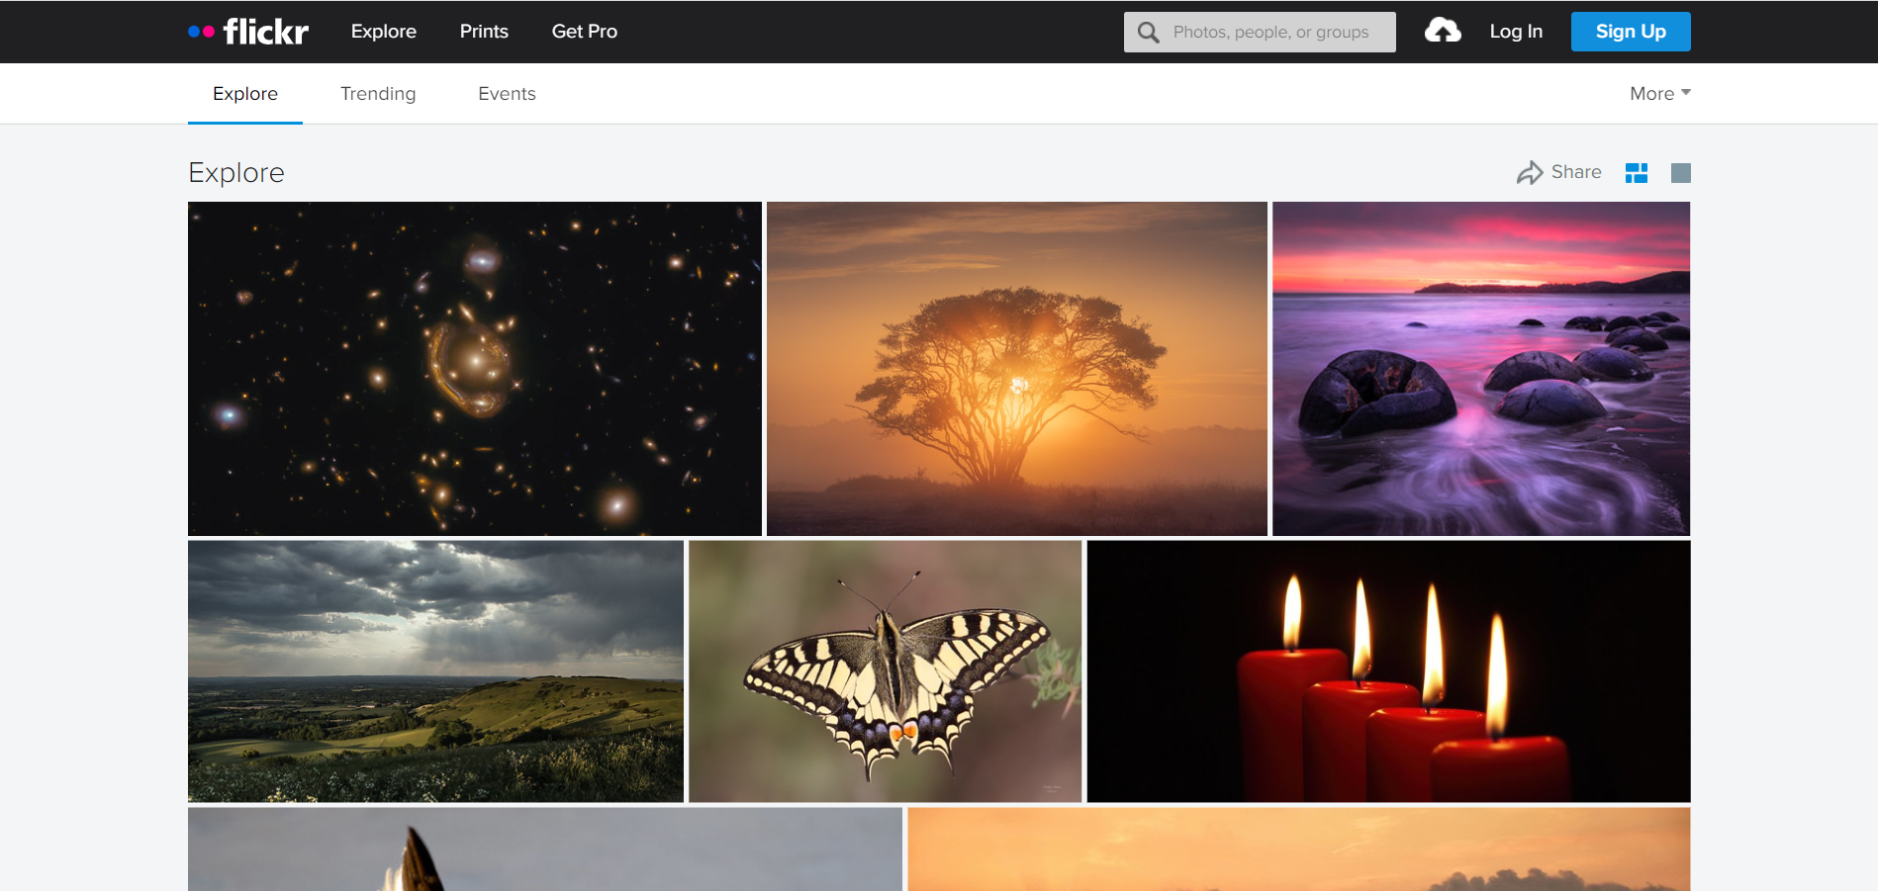The image size is (1878, 891).
Task: Open the red candles photo
Action: tap(1388, 671)
